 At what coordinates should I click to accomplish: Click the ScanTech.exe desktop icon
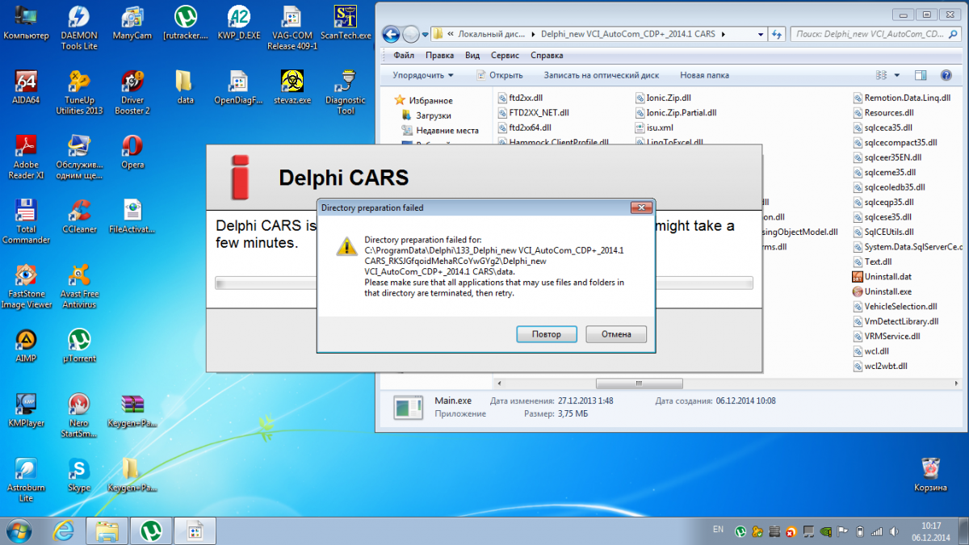click(346, 23)
